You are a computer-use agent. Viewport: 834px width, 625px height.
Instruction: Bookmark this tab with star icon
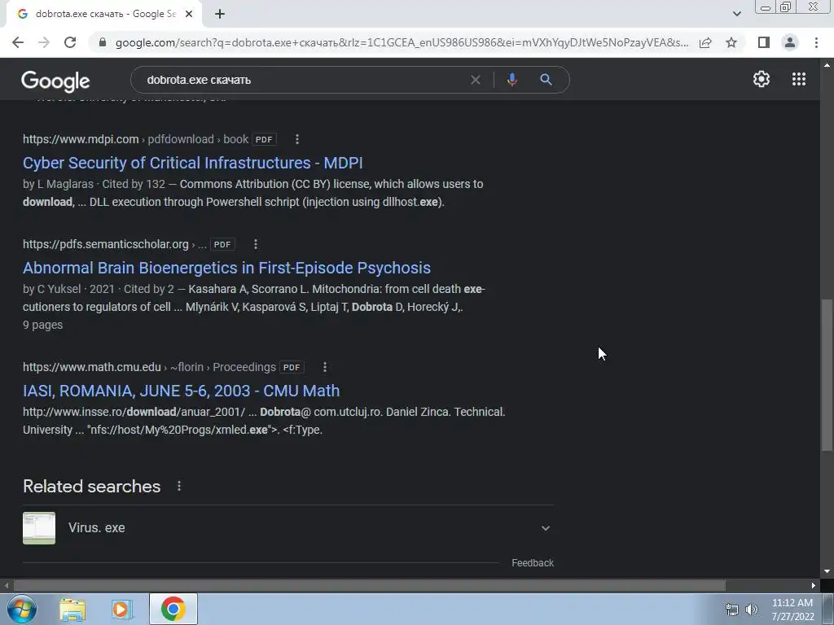731,42
